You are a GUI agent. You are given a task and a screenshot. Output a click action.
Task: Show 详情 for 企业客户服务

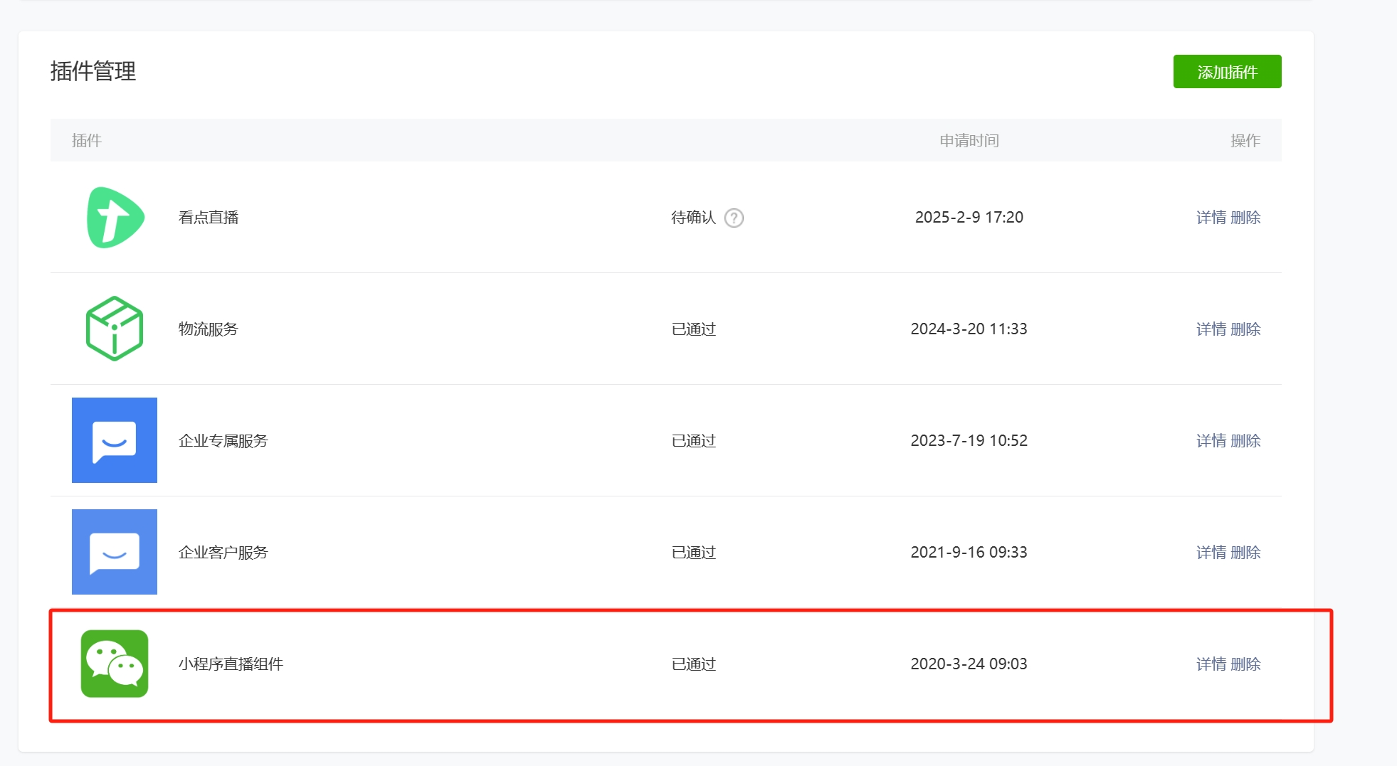(x=1211, y=553)
